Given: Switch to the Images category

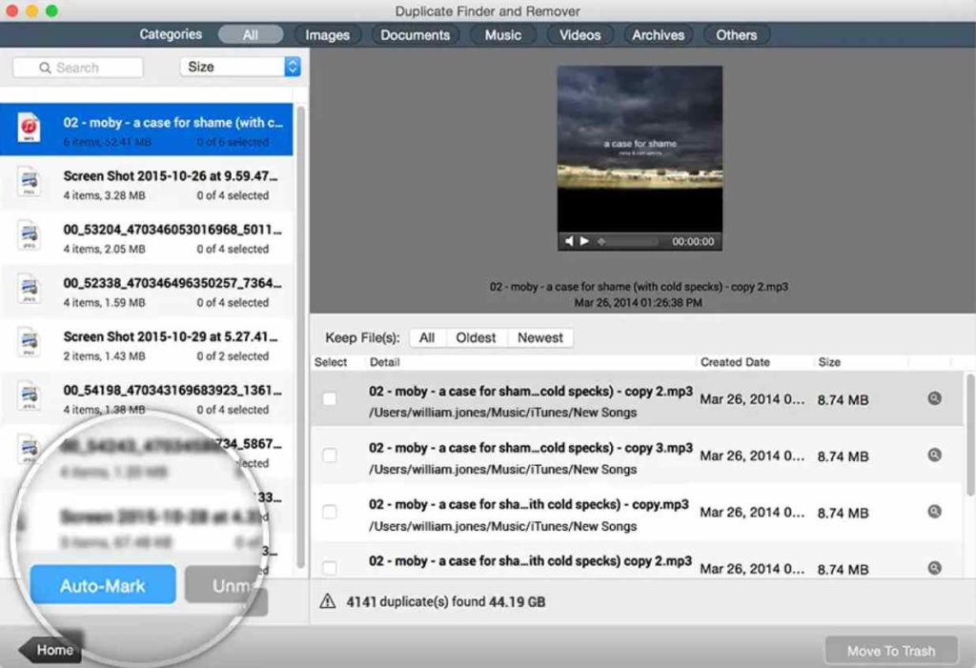Looking at the screenshot, I should [x=328, y=35].
